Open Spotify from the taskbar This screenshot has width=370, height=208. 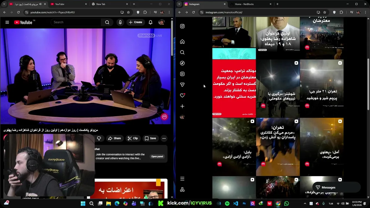click(227, 204)
